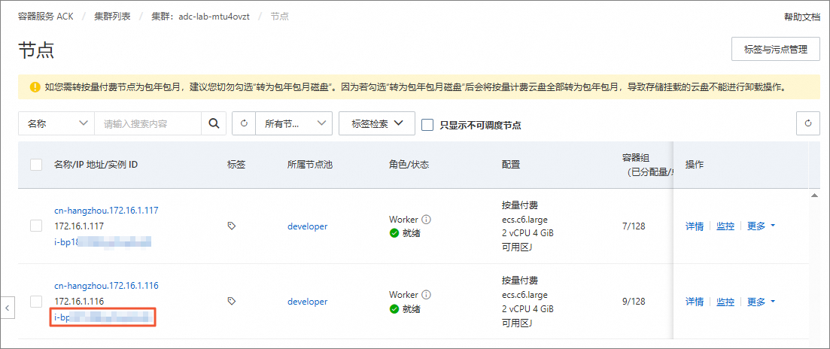The width and height of the screenshot is (830, 349).
Task: Check the box for node 172.16.1.117
Action: (x=36, y=226)
